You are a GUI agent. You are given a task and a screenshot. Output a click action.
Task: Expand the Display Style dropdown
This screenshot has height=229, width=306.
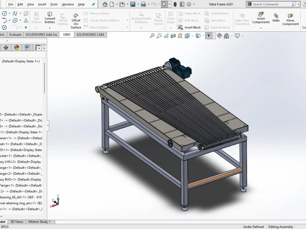[x=203, y=36]
